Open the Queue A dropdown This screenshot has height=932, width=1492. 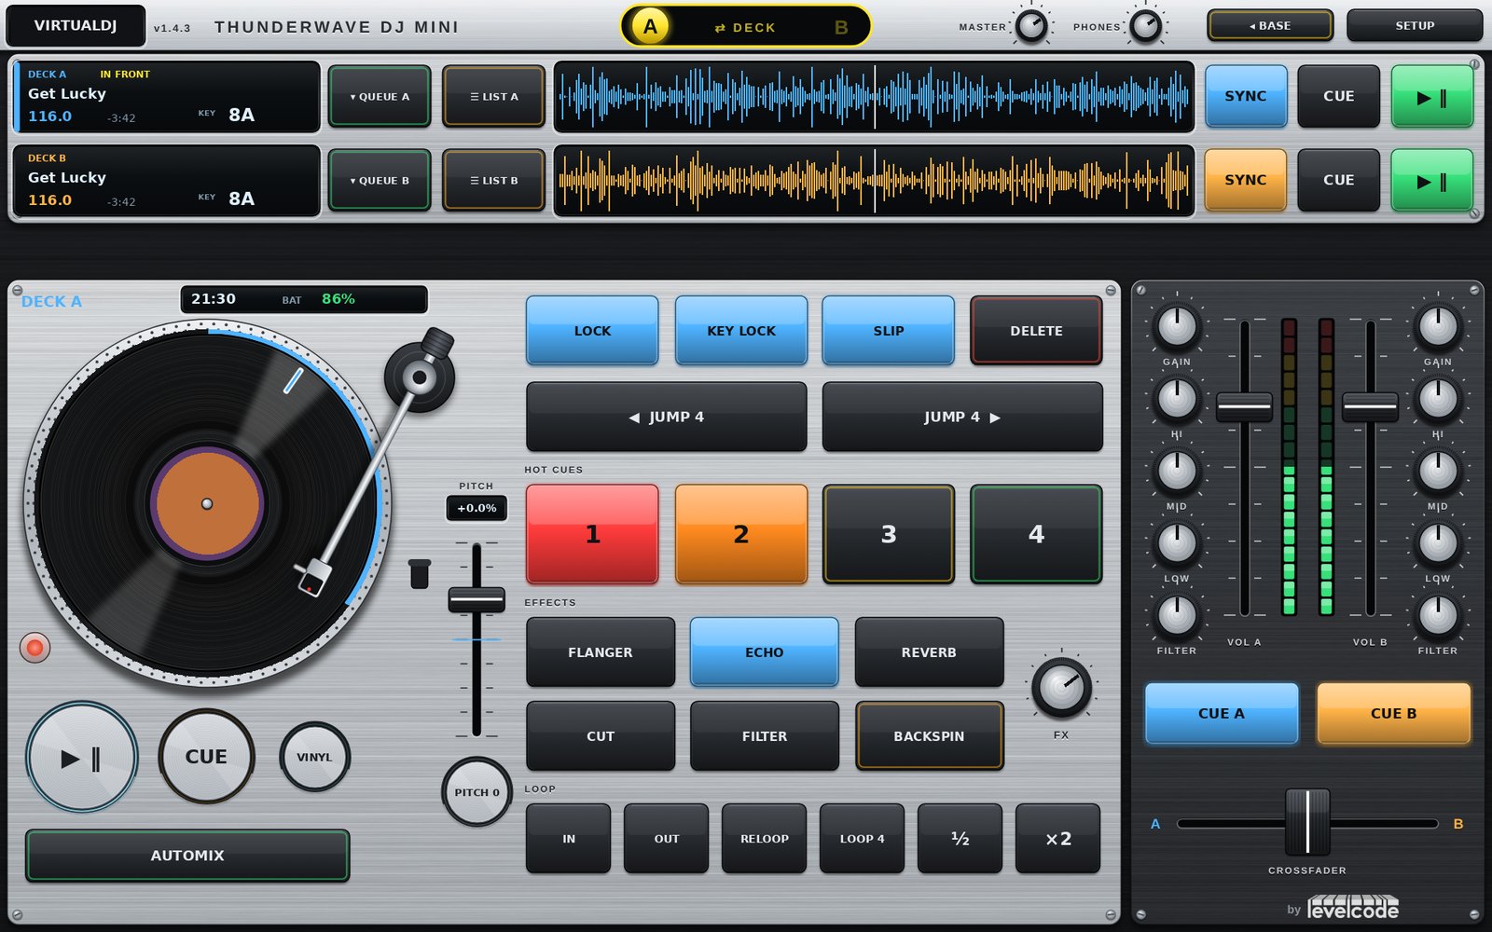pos(380,96)
